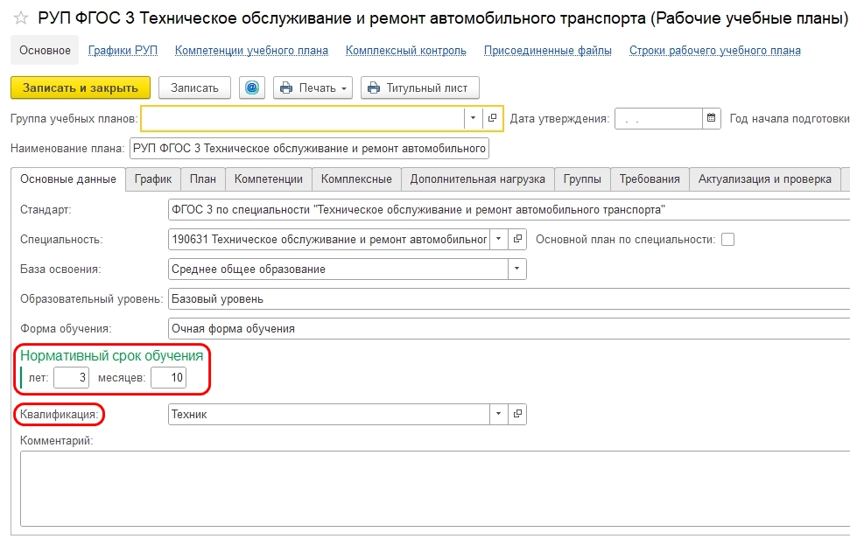Click the Образовательный уровень field
This screenshot has width=850, height=546.
pyautogui.click(x=509, y=298)
